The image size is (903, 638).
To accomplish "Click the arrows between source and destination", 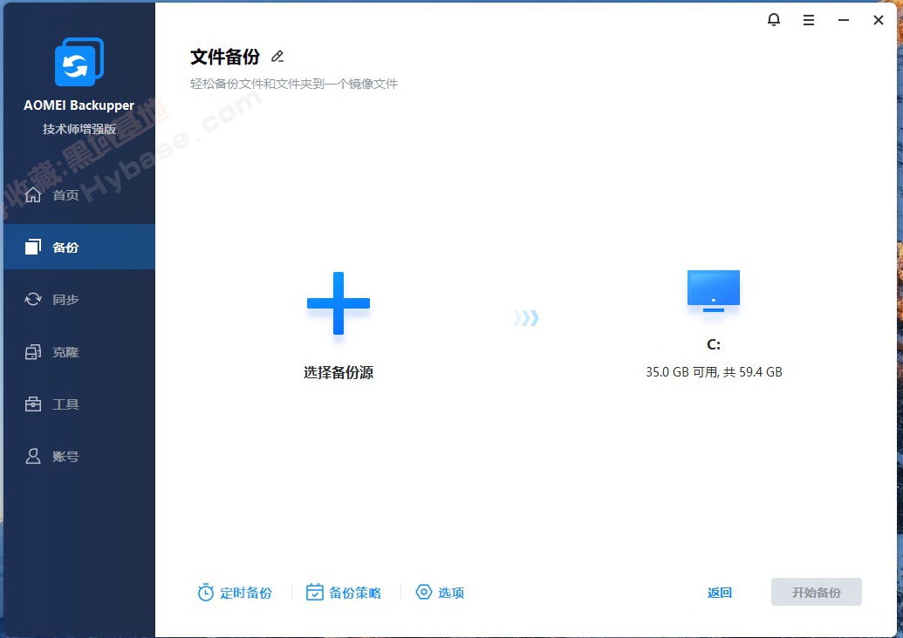I will click(x=525, y=318).
